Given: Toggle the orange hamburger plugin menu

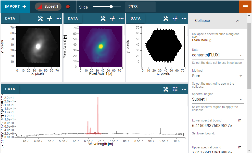Looking at the screenshot, I should click(x=245, y=7).
